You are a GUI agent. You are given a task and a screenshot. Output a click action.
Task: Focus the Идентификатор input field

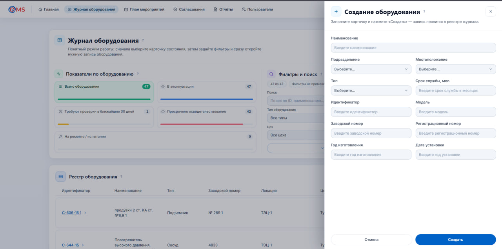click(x=371, y=112)
